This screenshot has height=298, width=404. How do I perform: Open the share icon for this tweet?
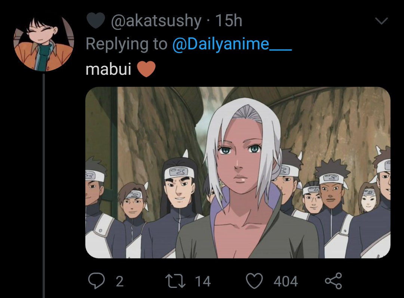(x=333, y=280)
